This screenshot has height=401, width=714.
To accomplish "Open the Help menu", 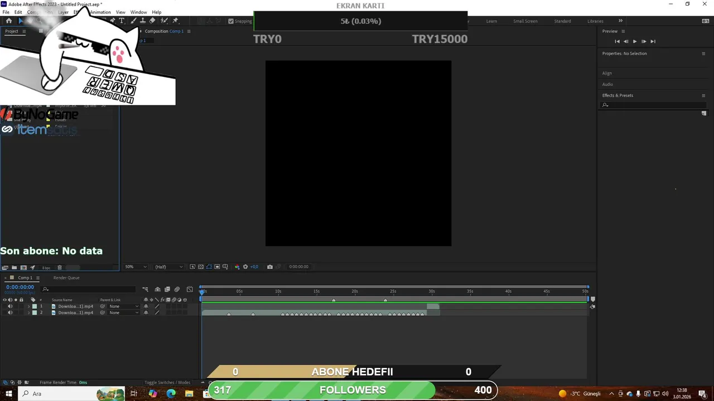I will pyautogui.click(x=157, y=12).
